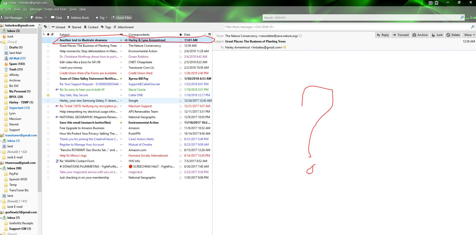Archive the displayed message
This screenshot has height=235, width=476.
(x=420, y=35)
